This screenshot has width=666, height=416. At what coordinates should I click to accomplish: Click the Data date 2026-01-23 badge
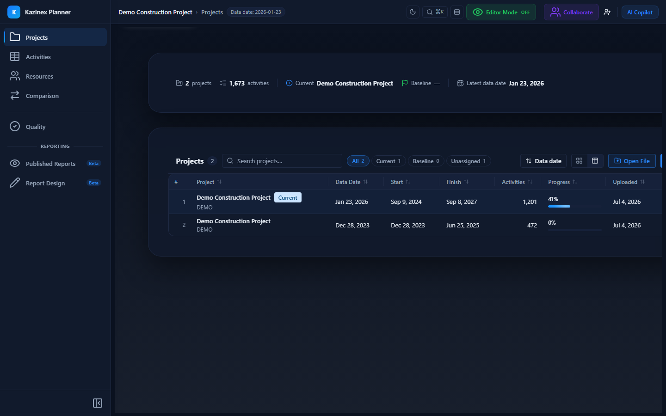256,12
